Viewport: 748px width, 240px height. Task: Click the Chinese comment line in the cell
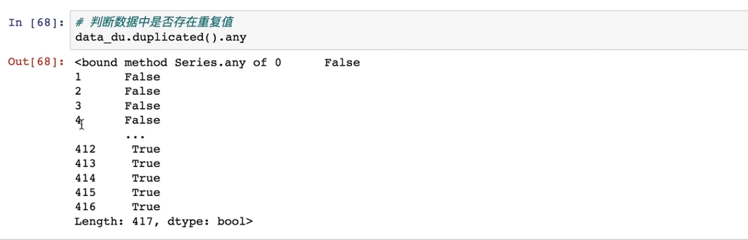pyautogui.click(x=154, y=22)
